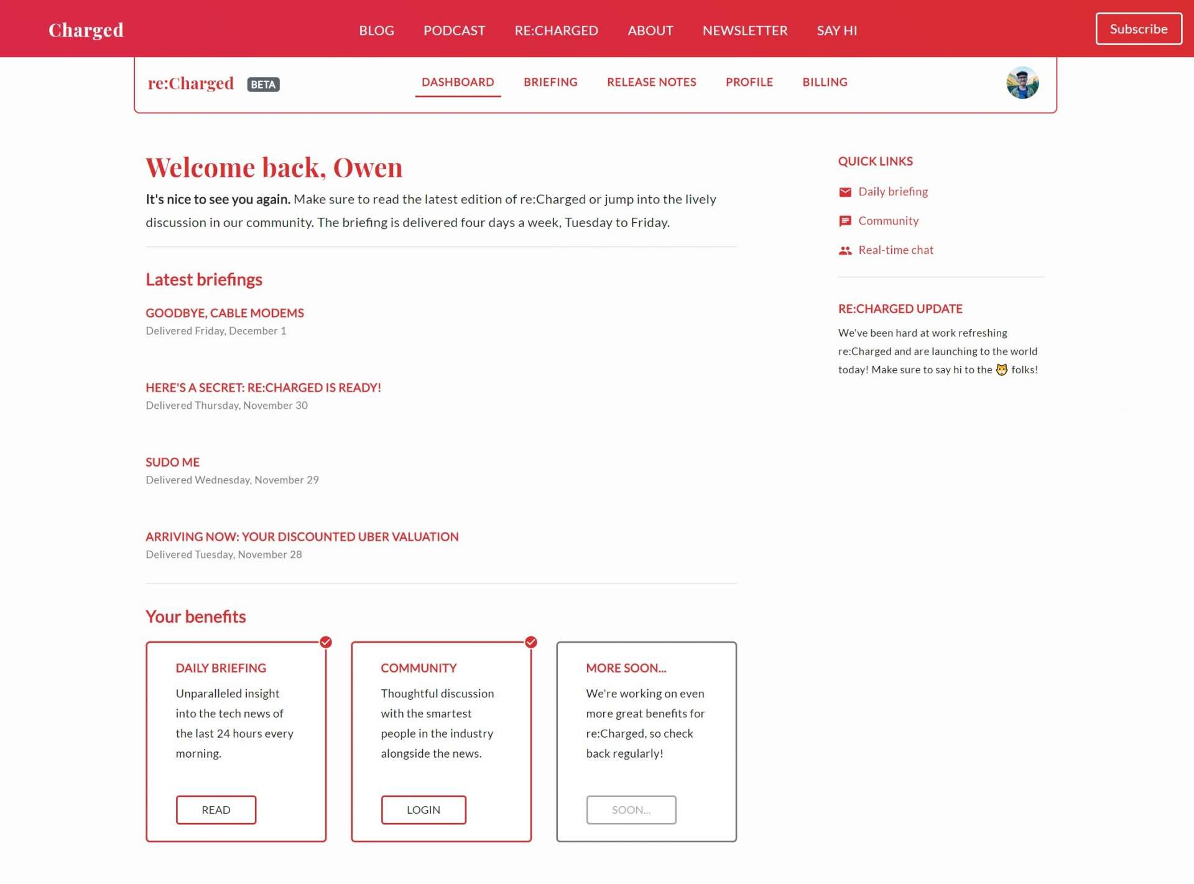The image size is (1194, 884).
Task: Open the Goodbye, Cable Modems briefing
Action: pyautogui.click(x=224, y=313)
